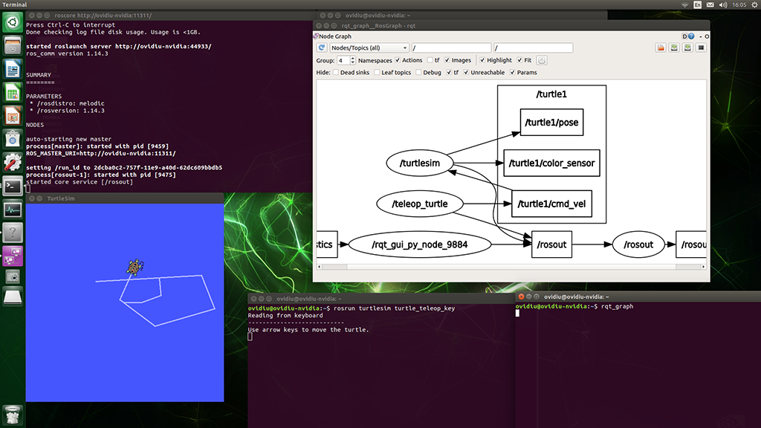Uncheck the Highlight checkbox
The image size is (761, 428).
pyautogui.click(x=482, y=60)
